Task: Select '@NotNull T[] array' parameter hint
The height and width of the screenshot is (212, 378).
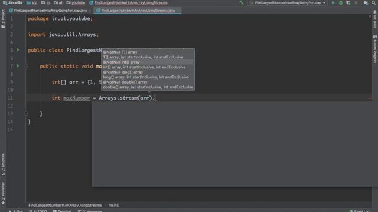Action: [120, 52]
